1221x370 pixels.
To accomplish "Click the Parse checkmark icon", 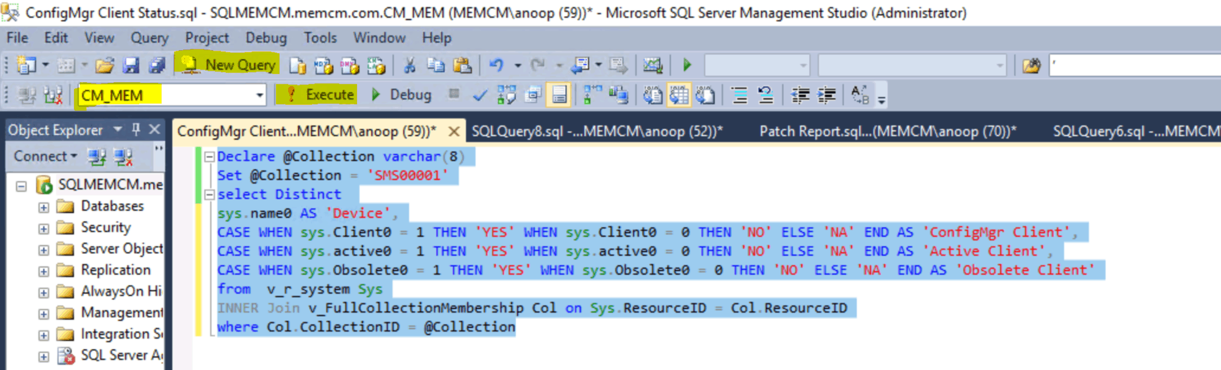I will (x=480, y=95).
